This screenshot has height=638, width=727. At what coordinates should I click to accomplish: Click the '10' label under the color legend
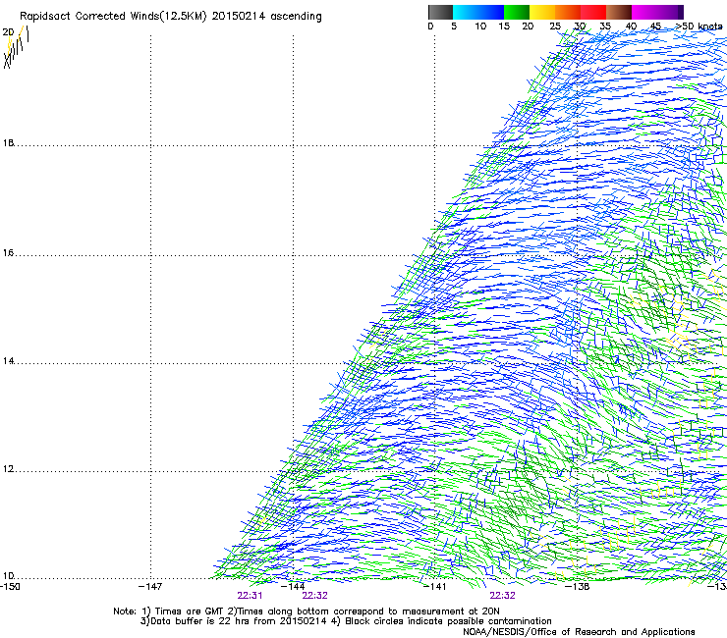coord(480,27)
